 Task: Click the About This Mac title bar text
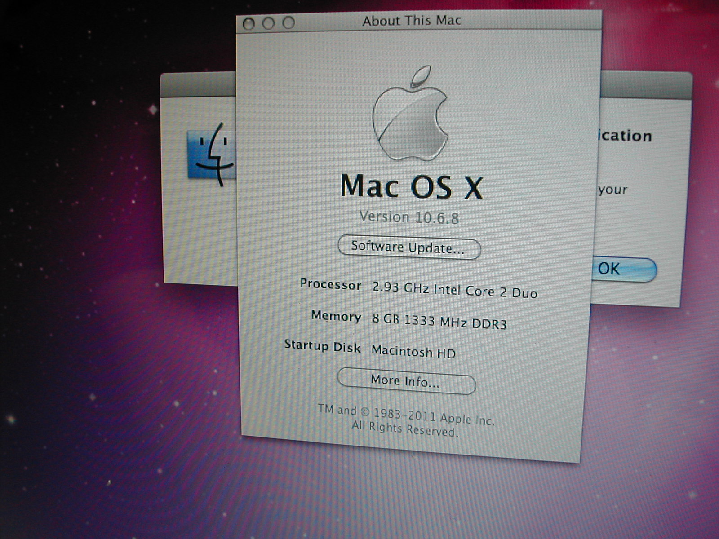click(x=412, y=21)
